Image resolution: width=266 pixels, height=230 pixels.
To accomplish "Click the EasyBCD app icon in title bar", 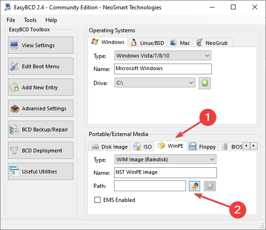I will 8,7.
